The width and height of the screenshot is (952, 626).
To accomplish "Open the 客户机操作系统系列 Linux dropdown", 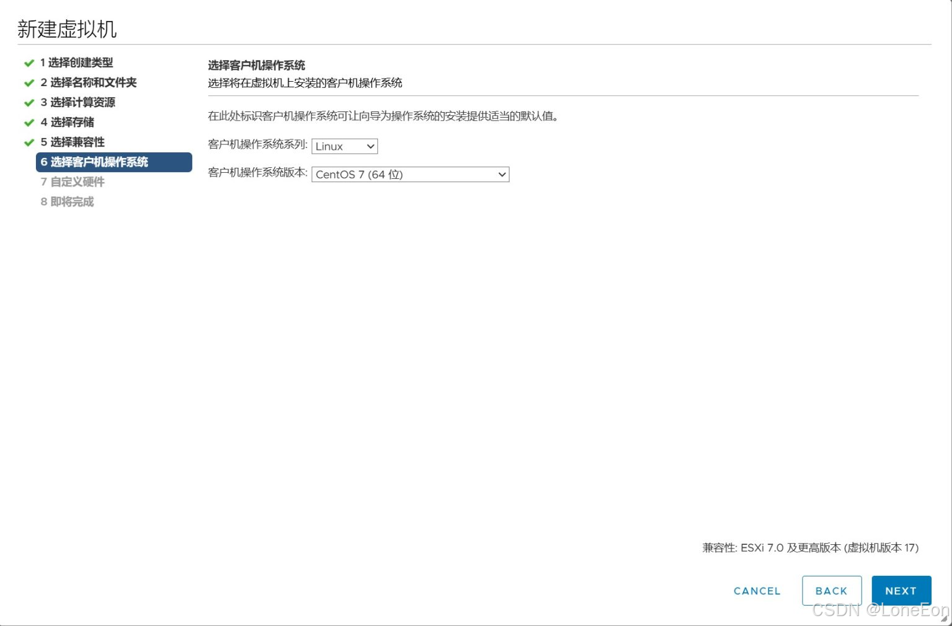I will click(345, 146).
